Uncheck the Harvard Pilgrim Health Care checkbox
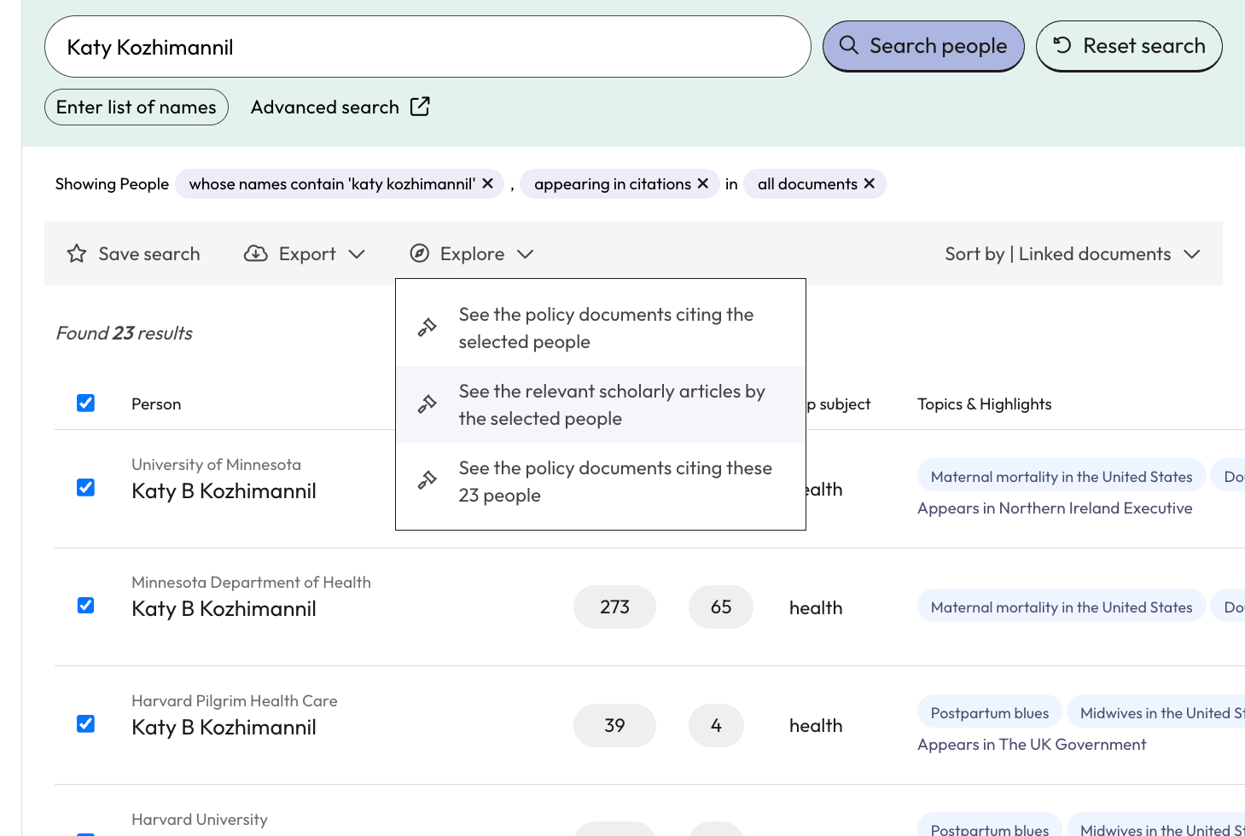 click(85, 723)
